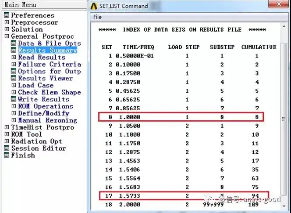Click the Results Summary icon
This screenshot has height=213, width=291.
14,50
